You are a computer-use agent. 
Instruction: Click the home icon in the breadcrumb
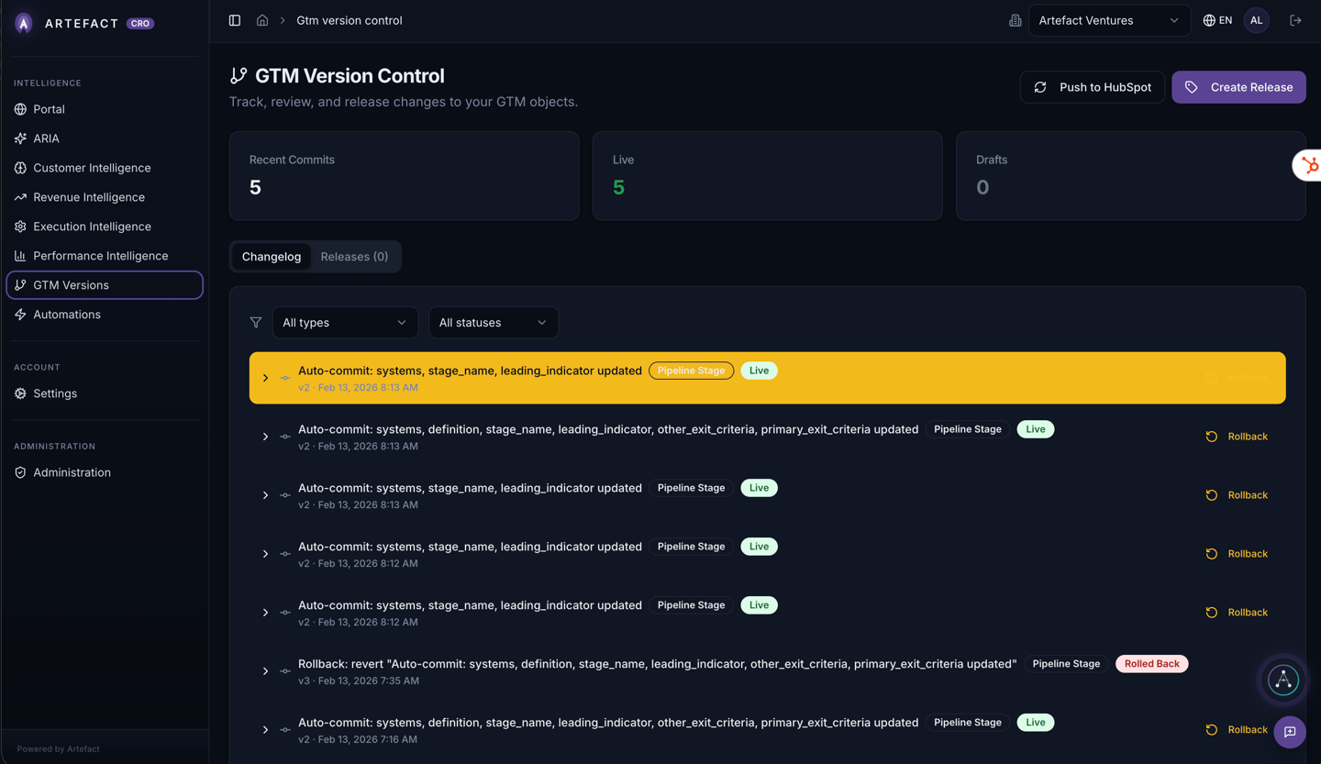click(x=262, y=19)
